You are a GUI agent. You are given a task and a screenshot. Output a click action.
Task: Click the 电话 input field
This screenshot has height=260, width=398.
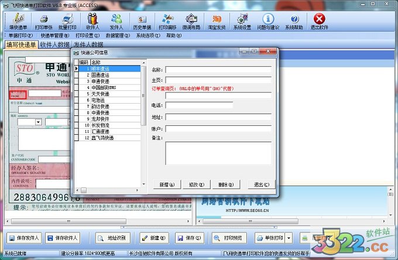pyautogui.click(x=199, y=105)
